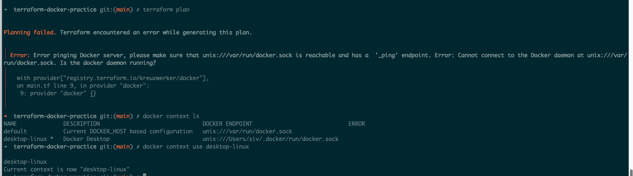The image size is (633, 176).
Task: Click the unix:///Users/siv/.docker/run/docker.sock endpoint
Action: [271, 139]
